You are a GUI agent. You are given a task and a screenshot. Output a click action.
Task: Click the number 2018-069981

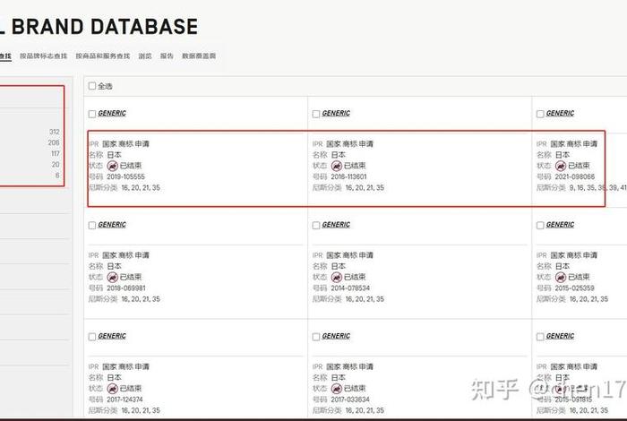126,288
